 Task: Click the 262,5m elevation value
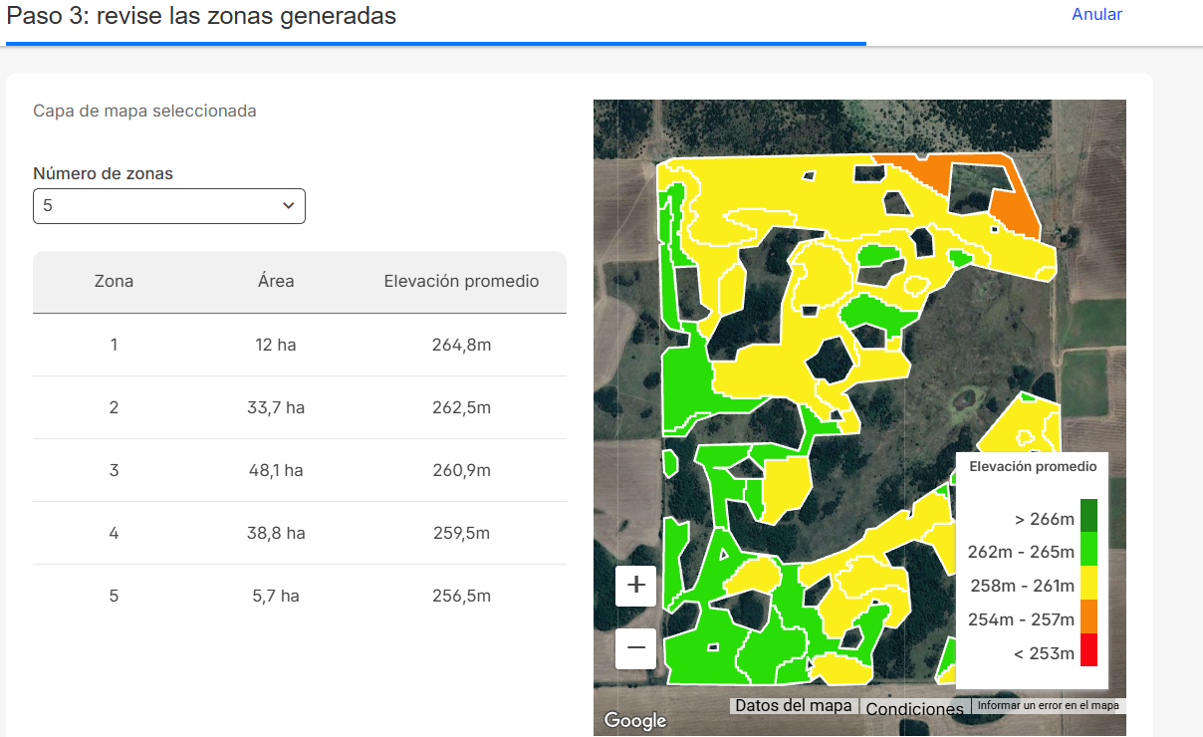tap(462, 408)
